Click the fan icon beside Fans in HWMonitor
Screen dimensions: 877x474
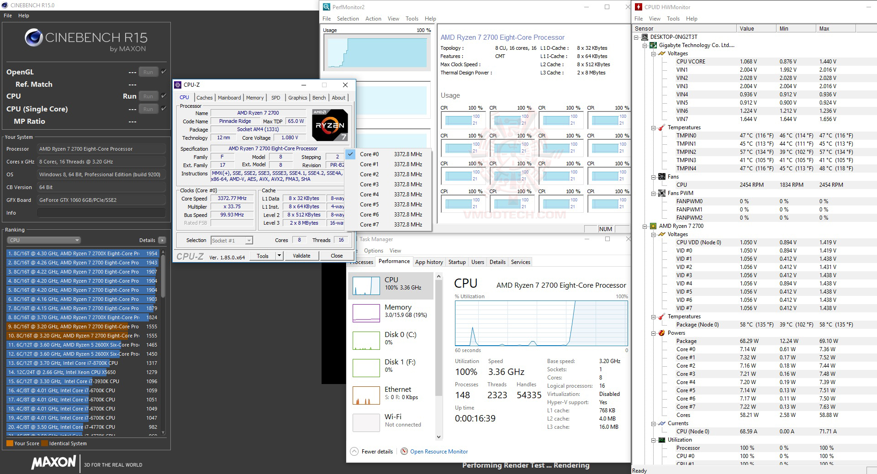(662, 176)
